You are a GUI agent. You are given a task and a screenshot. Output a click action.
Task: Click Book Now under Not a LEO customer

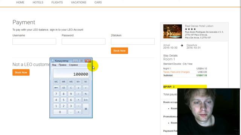coord(21,72)
